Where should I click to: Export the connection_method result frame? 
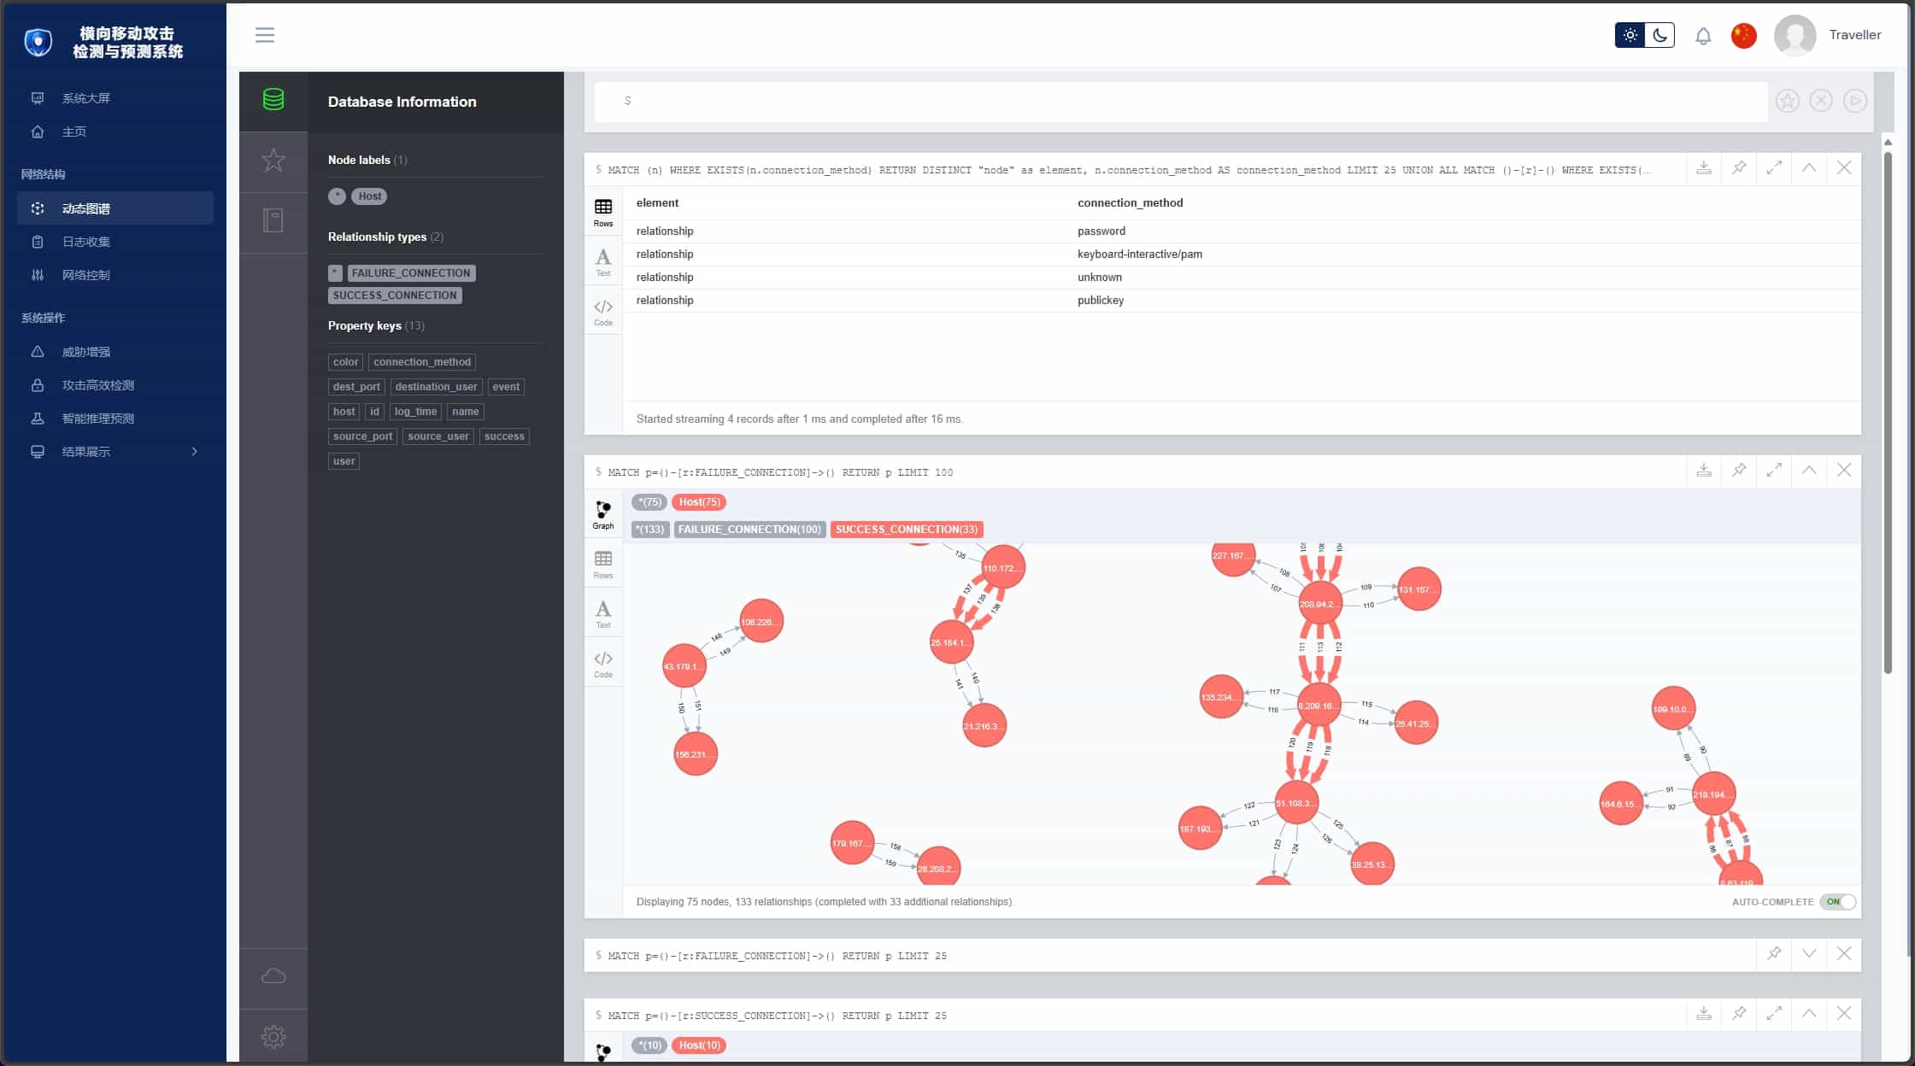tap(1704, 168)
